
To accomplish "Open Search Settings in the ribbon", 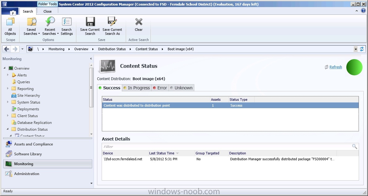I will point(67,26).
